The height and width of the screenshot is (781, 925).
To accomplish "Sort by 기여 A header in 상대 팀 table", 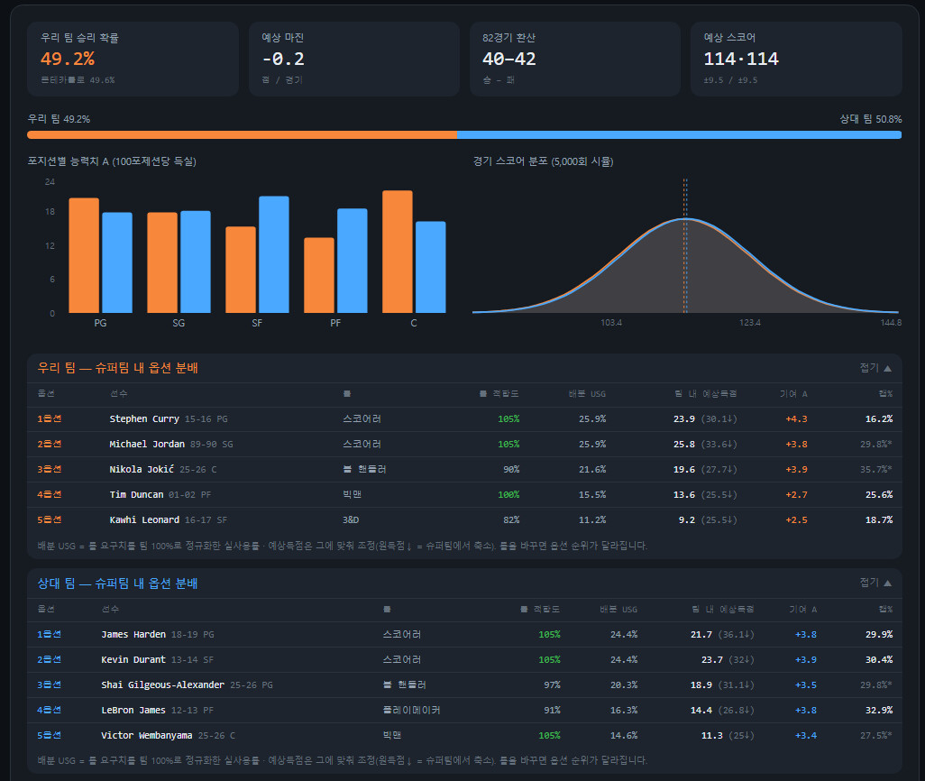I will (803, 610).
